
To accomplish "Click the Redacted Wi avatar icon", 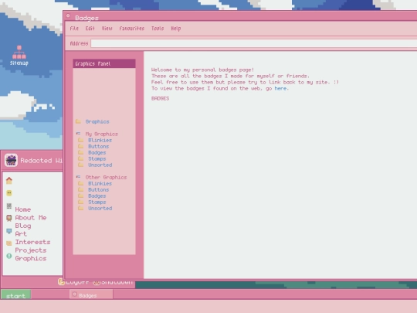I will coord(11,160).
